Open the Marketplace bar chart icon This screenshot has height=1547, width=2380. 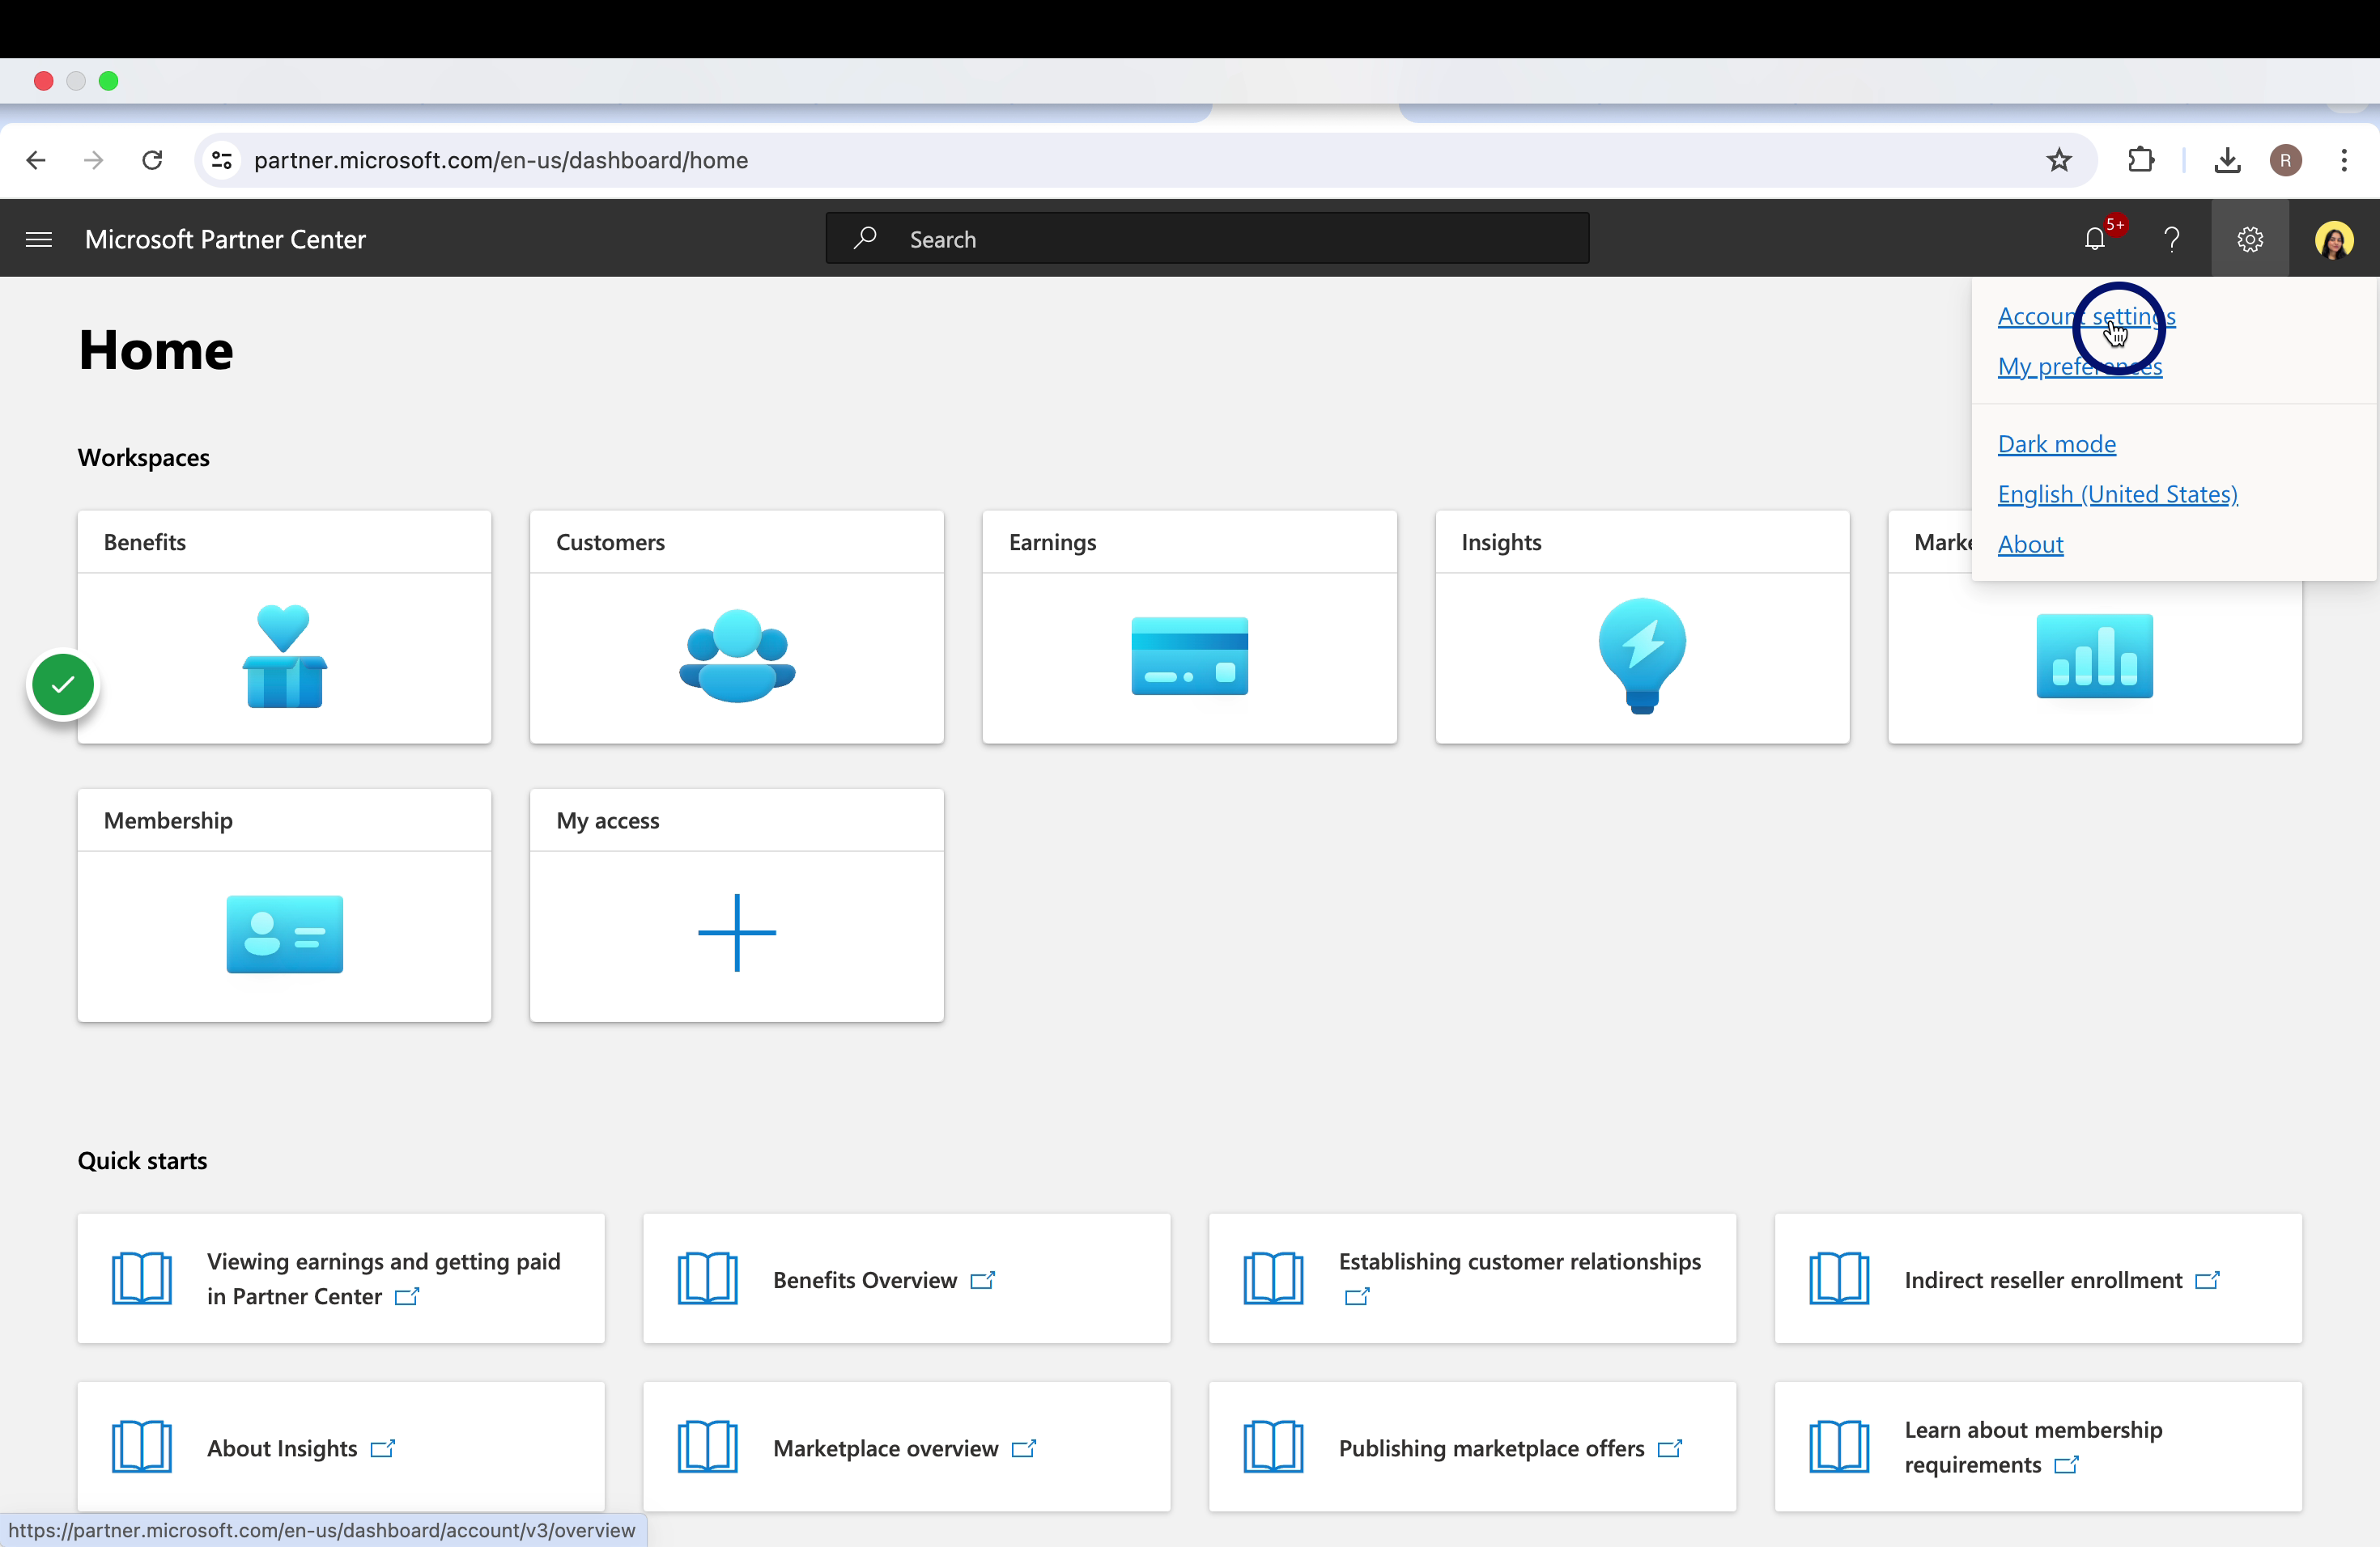2095,656
